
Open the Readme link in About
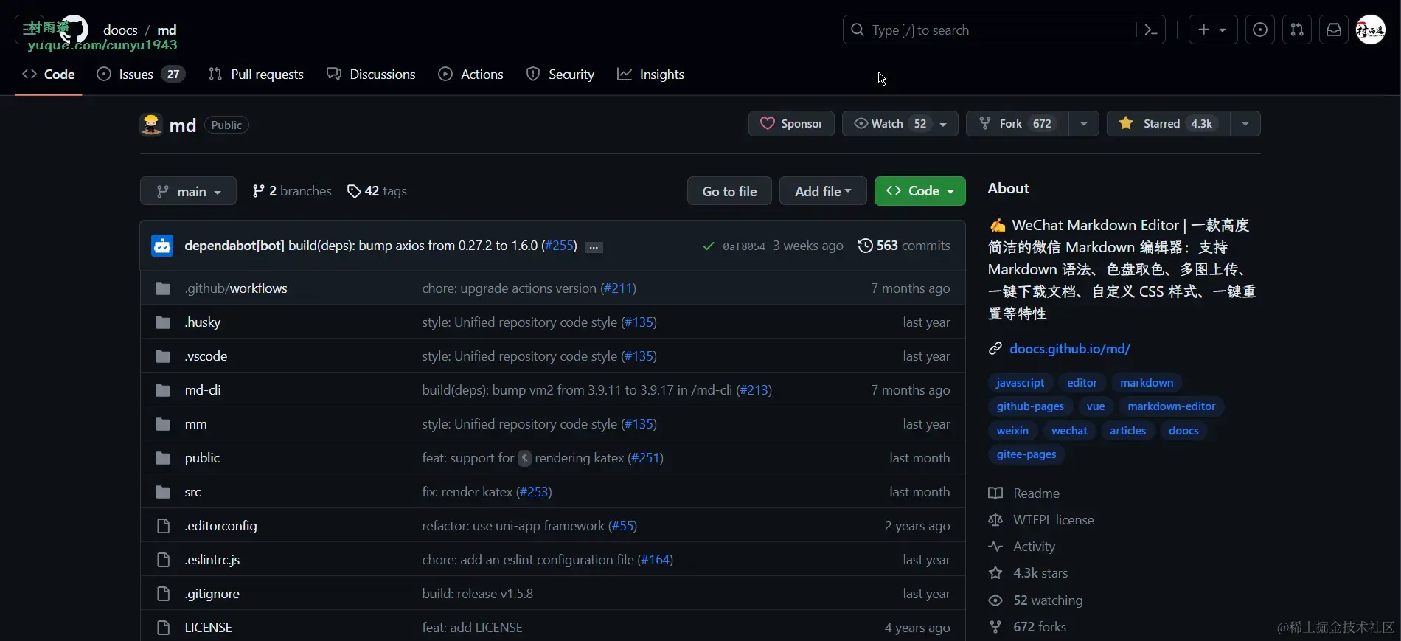(x=1024, y=493)
